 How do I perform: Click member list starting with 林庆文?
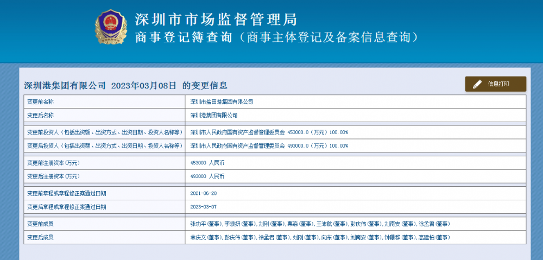tap(320, 238)
